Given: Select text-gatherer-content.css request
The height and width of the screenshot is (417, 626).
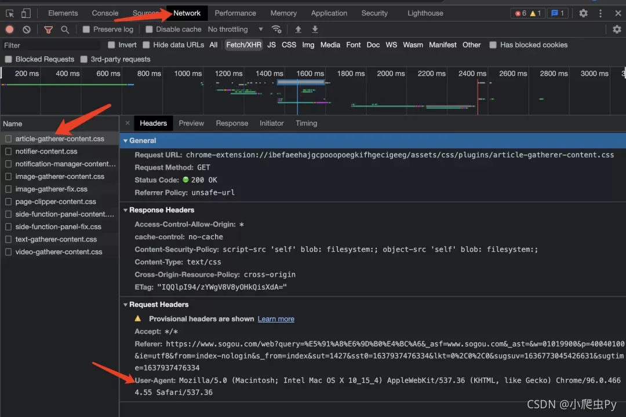Looking at the screenshot, I should coord(60,239).
